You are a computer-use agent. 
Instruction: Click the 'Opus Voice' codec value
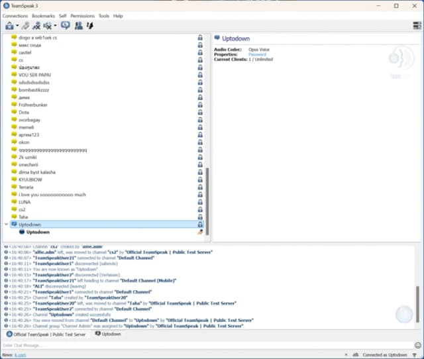259,50
